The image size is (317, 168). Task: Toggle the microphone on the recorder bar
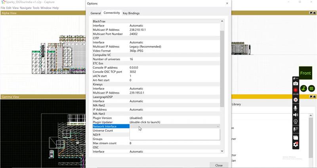click(296, 108)
